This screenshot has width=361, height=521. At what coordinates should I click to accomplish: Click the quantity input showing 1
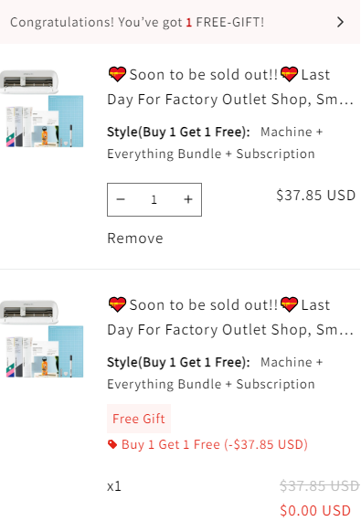point(154,199)
